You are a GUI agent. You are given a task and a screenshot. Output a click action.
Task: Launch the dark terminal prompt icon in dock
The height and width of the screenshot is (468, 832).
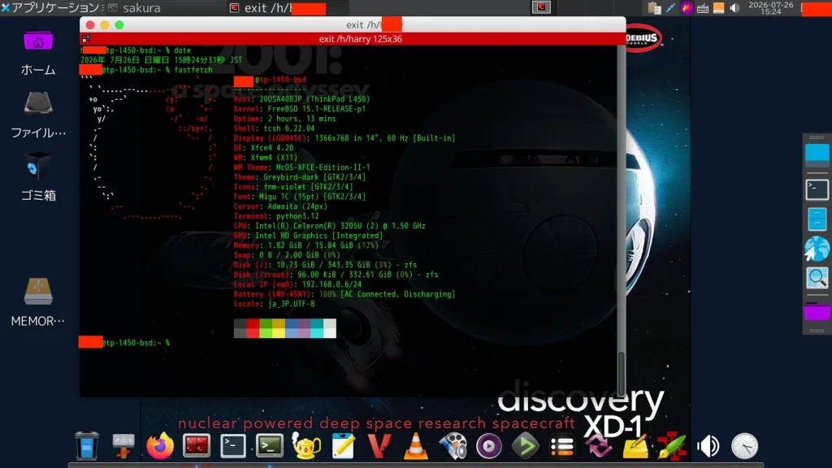(x=233, y=446)
